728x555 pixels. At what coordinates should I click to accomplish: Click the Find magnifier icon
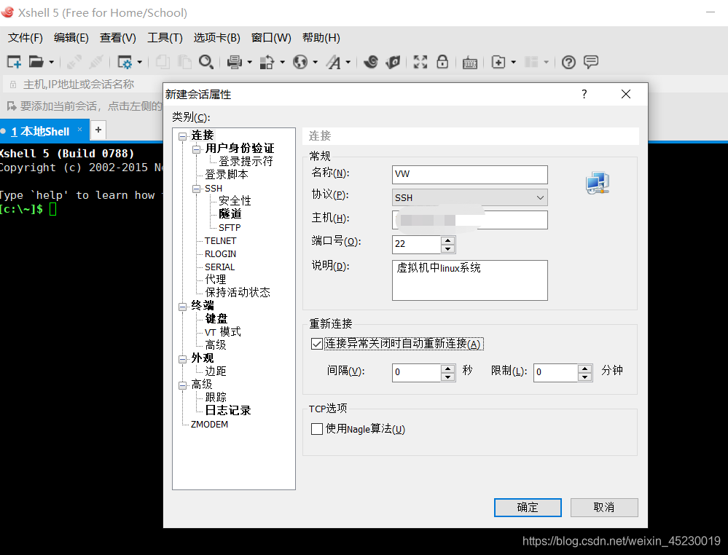206,62
